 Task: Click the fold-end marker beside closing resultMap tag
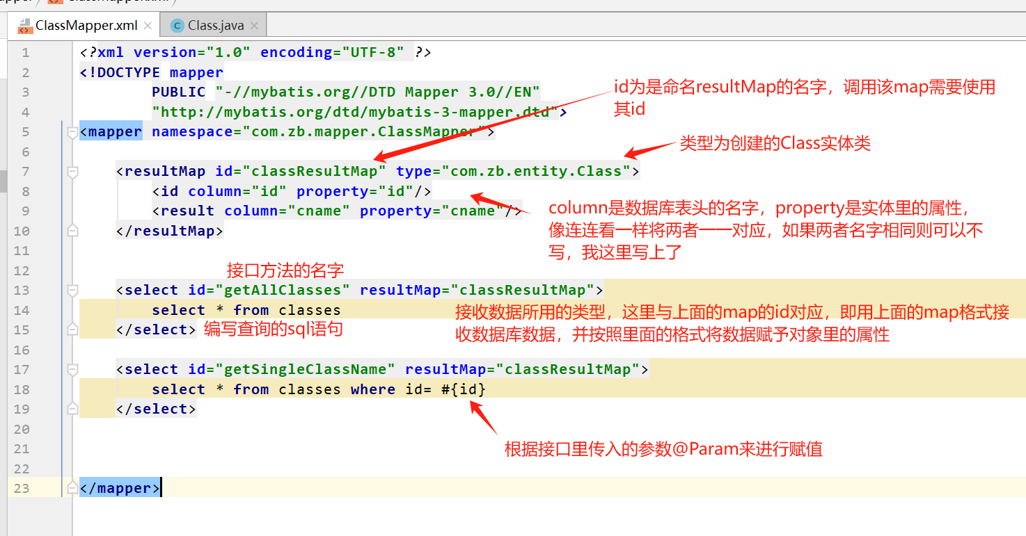pyautogui.click(x=72, y=230)
